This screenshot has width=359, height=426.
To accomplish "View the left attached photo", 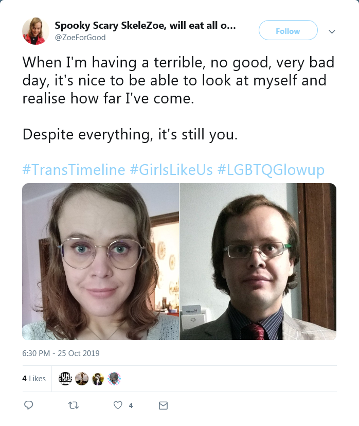I will pos(100,261).
